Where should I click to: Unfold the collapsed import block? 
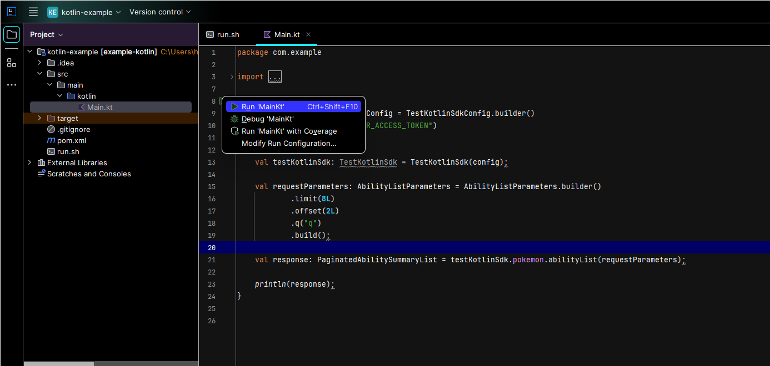point(232,77)
